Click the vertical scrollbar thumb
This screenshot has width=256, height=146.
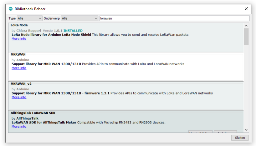point(246,37)
